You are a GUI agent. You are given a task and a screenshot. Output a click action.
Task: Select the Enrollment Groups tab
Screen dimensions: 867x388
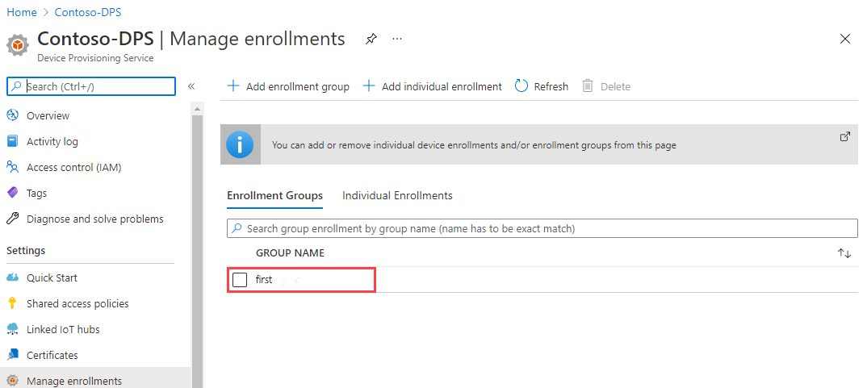[x=274, y=195]
